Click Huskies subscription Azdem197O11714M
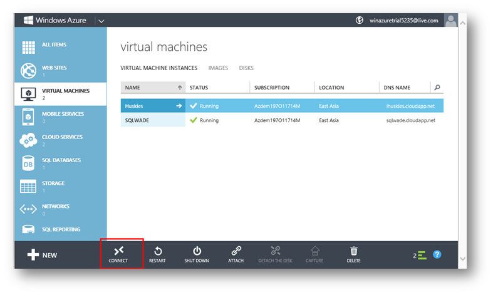Image resolution: width=493 pixels, height=295 pixels. point(277,106)
